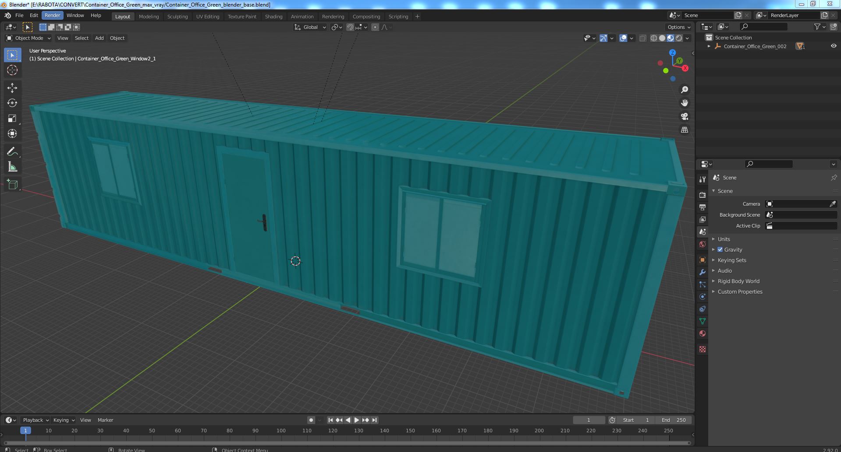Image resolution: width=841 pixels, height=452 pixels.
Task: Jump to the animation end frame
Action: (x=374, y=420)
